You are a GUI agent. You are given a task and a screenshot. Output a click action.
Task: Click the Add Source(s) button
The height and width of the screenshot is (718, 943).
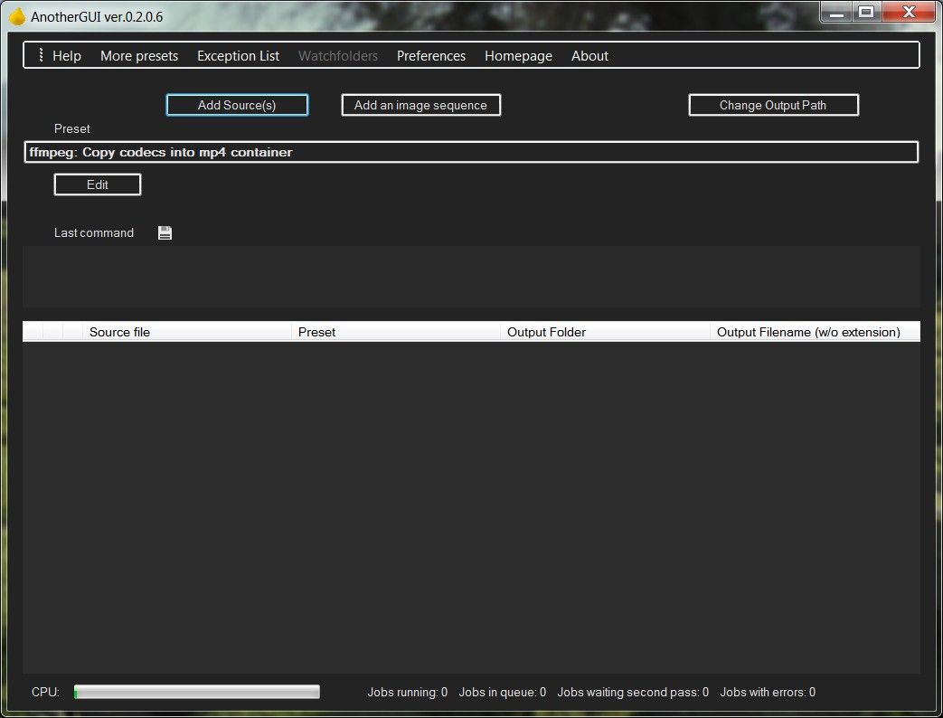236,104
